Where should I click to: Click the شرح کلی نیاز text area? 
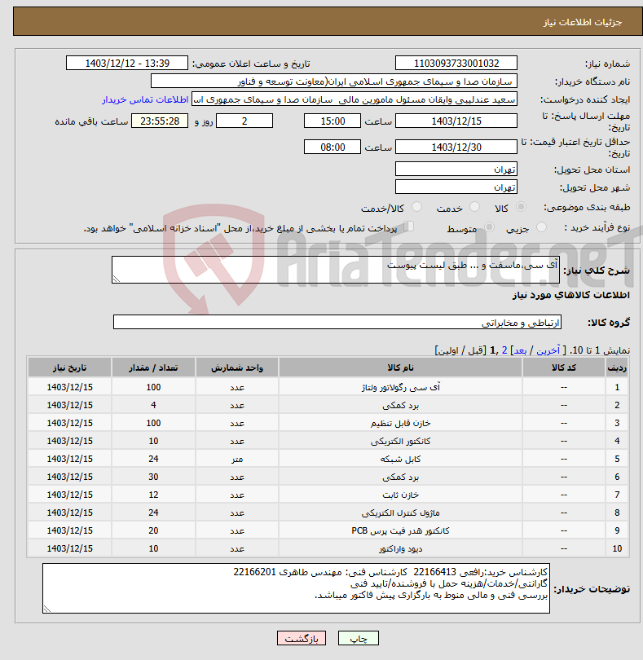pyautogui.click(x=336, y=270)
